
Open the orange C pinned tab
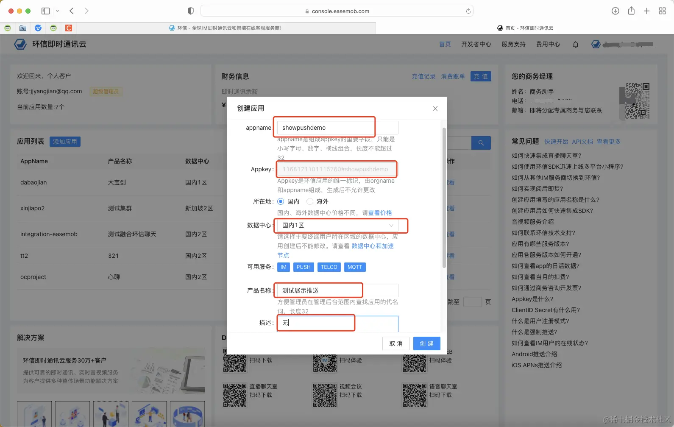point(69,28)
